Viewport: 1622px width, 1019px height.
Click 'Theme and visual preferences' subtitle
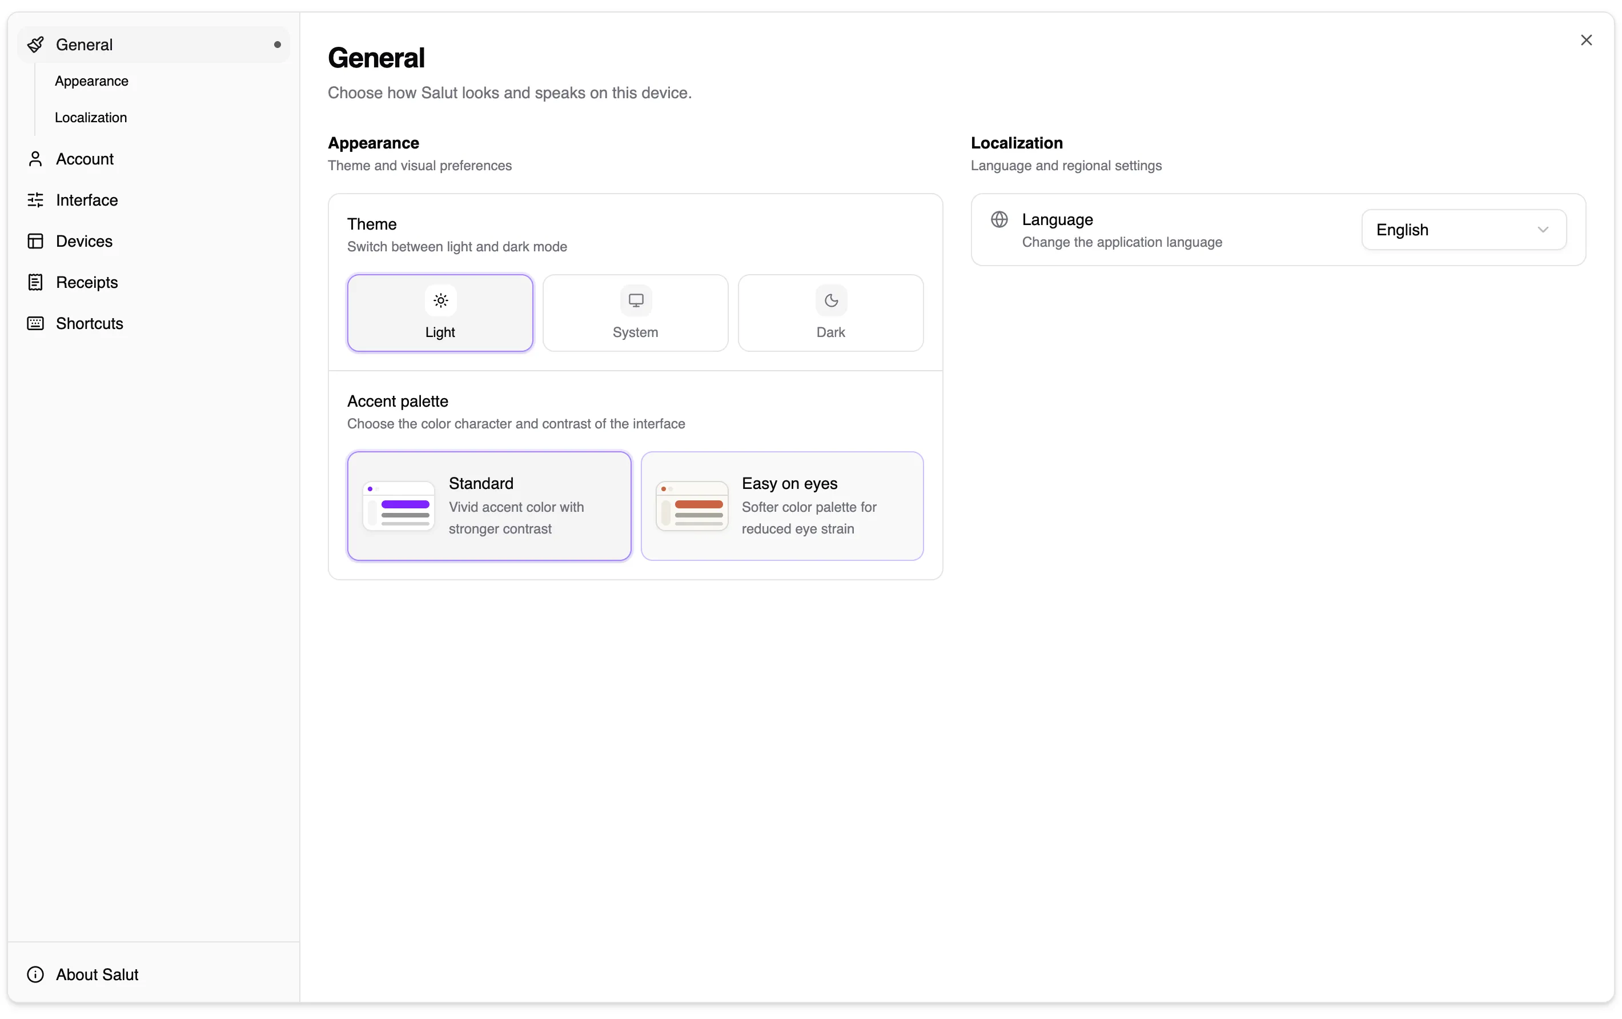[420, 166]
